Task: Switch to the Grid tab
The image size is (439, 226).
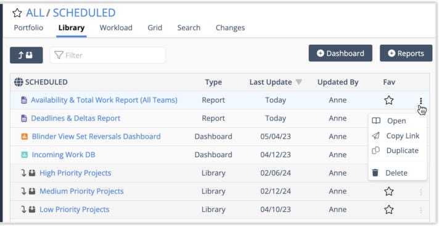Action: point(155,28)
